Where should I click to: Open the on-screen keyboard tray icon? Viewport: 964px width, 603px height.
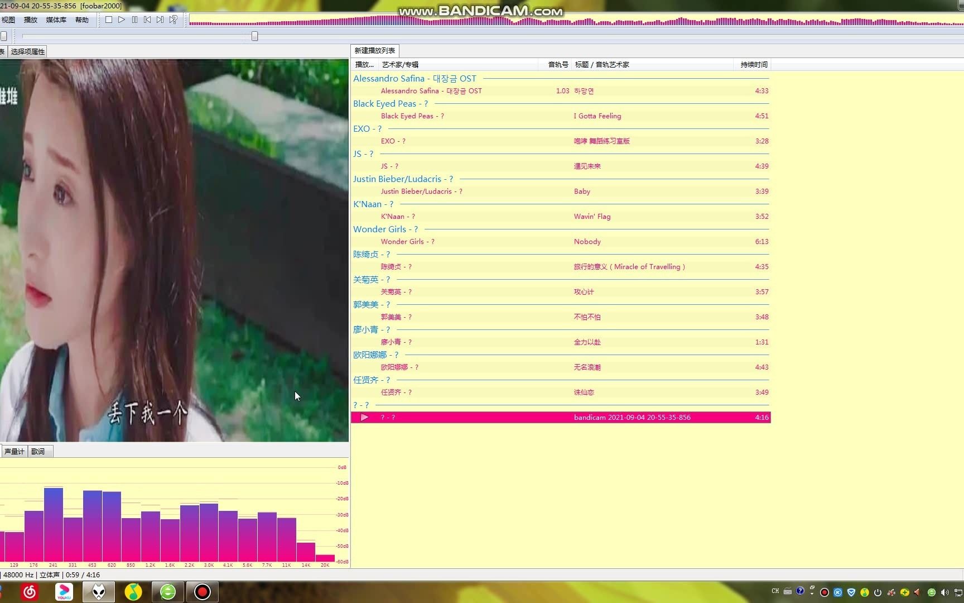click(x=788, y=591)
